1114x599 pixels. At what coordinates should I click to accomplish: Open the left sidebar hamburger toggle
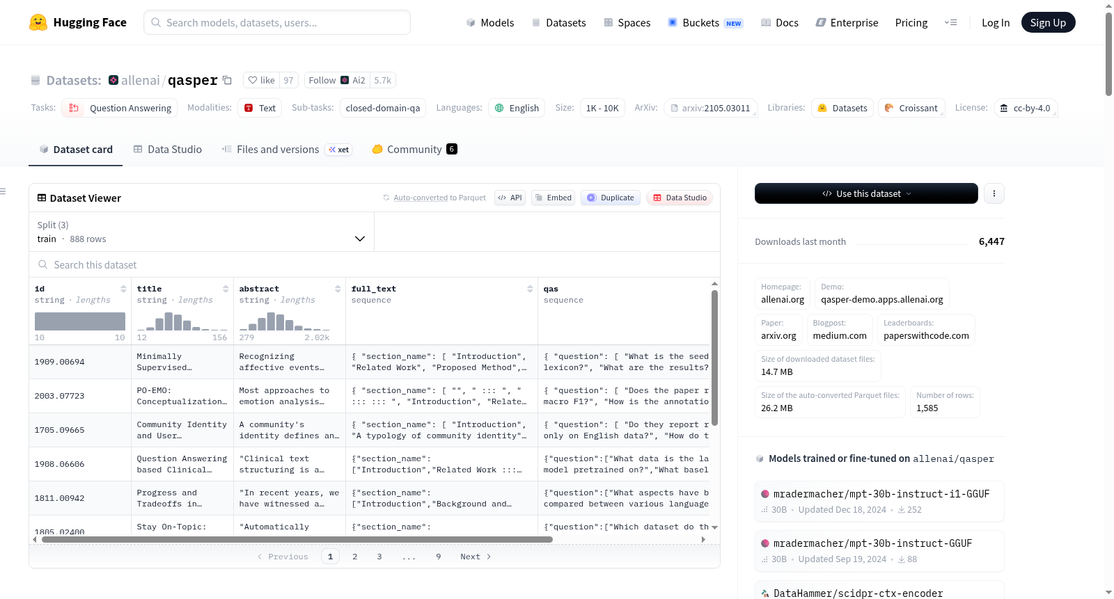click(3, 191)
